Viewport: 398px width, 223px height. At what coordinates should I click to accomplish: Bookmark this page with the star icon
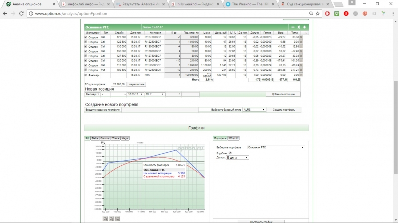pyautogui.click(x=318, y=14)
